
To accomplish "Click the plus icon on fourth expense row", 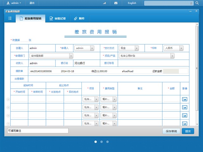I will pyautogui.click(x=8, y=123).
